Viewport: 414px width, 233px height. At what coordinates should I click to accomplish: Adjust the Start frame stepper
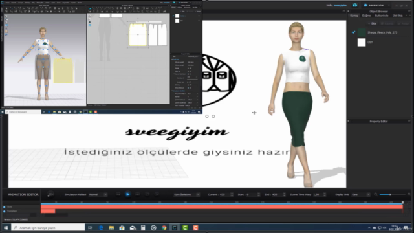(x=259, y=195)
